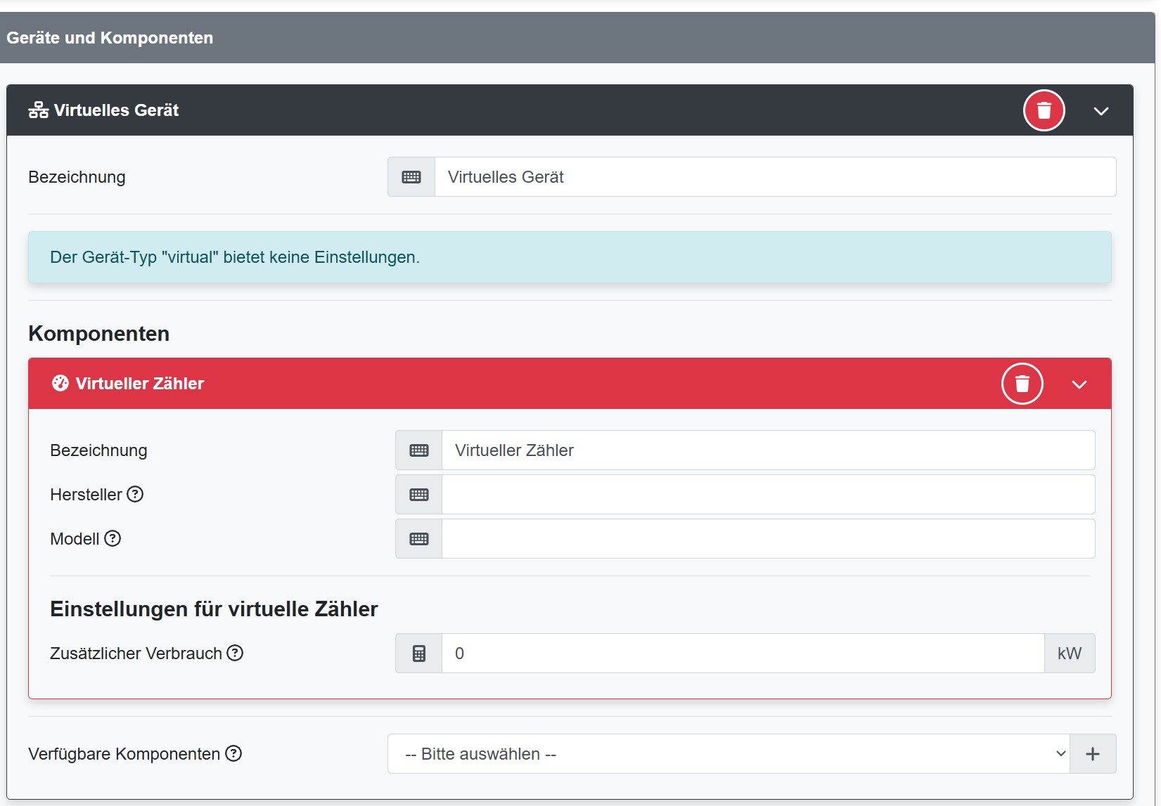Screen dimensions: 1161x806
Task: Show help for Zusätzlicher Verbrauch
Action: 235,653
